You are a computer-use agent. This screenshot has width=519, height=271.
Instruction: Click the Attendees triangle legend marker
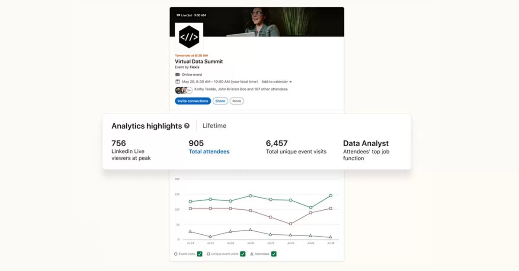[253, 254]
